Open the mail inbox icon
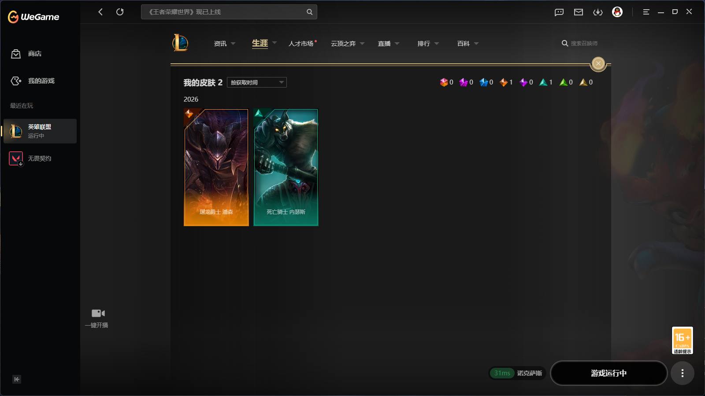 579,12
